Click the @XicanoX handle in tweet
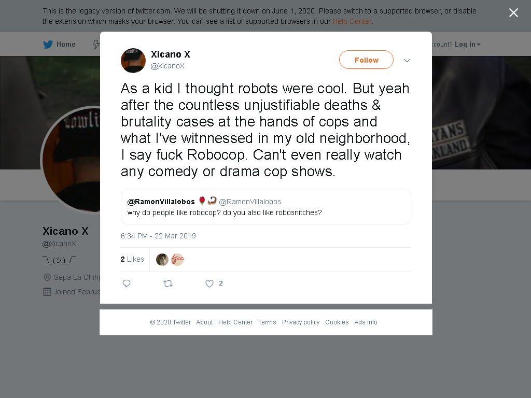Image resolution: width=531 pixels, height=398 pixels. click(167, 66)
